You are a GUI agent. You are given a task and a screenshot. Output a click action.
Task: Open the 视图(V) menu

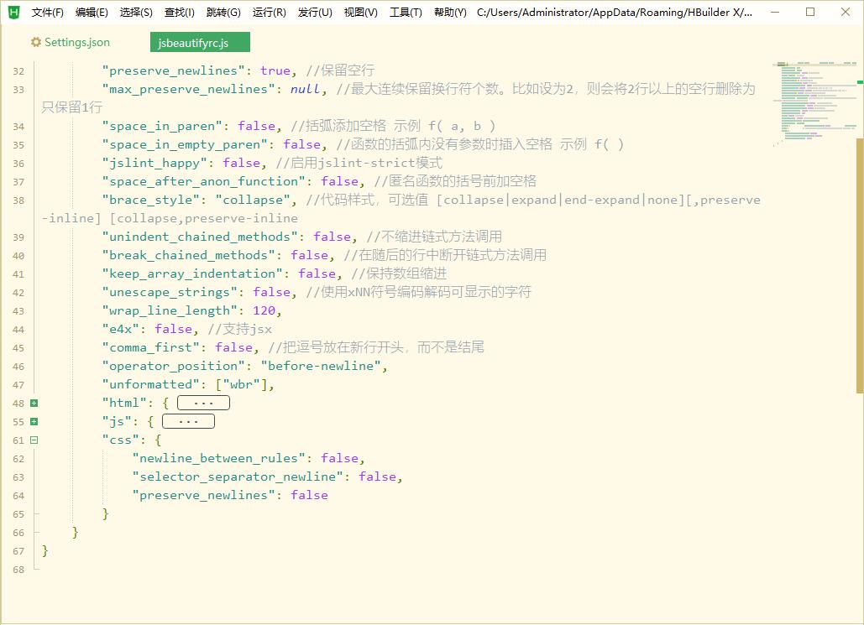[360, 13]
